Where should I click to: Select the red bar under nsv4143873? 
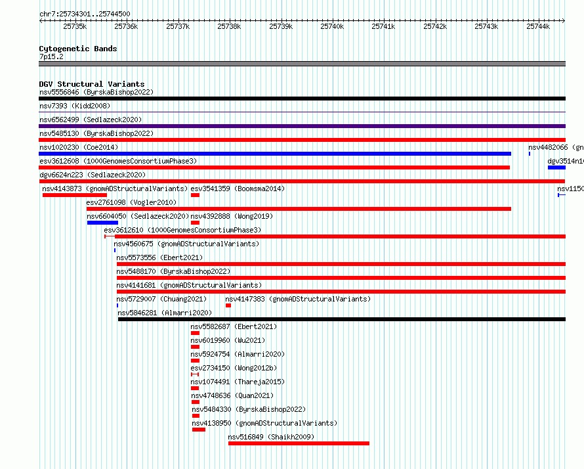coord(75,195)
